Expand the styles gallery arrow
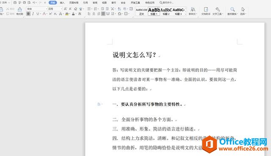The width and height of the screenshot is (271, 156). pos(186,14)
